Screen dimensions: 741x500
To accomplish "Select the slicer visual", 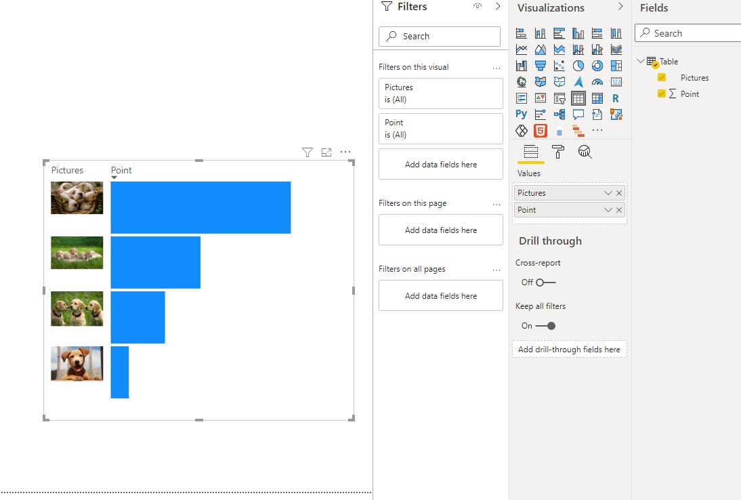I will (x=559, y=98).
